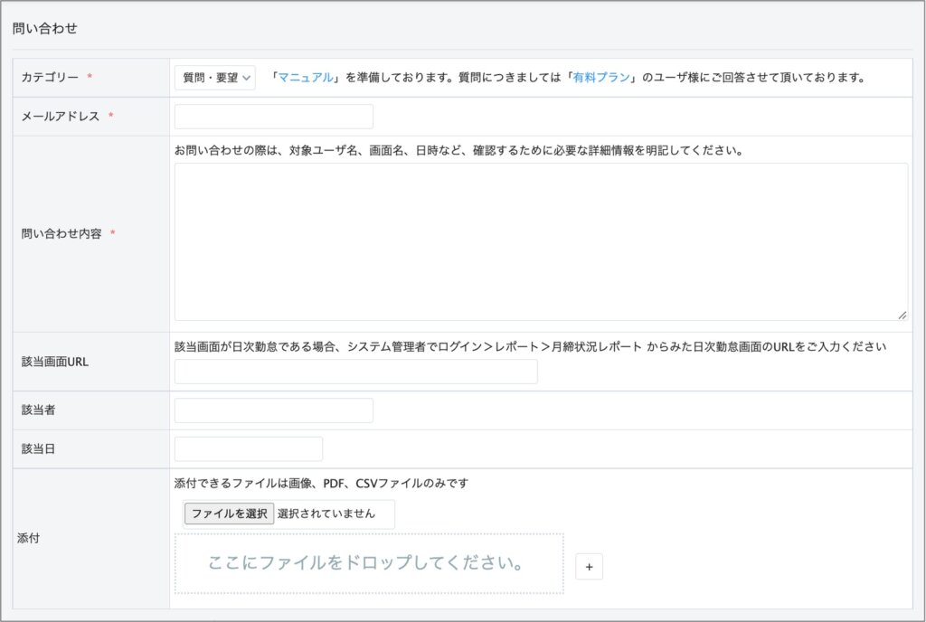Click the text area resize handle
Image resolution: width=926 pixels, height=622 pixels.
[x=902, y=315]
